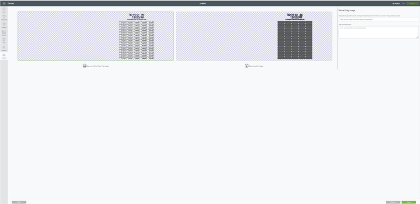The width and height of the screenshot is (420, 204).
Task: Select the Text tool icon
Action: (4, 40)
